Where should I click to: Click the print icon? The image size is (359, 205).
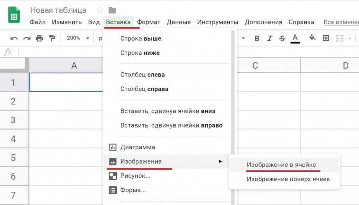(x=39, y=38)
